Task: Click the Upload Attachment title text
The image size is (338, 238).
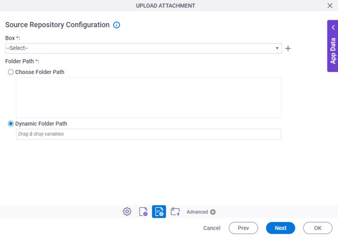Action: click(x=165, y=5)
